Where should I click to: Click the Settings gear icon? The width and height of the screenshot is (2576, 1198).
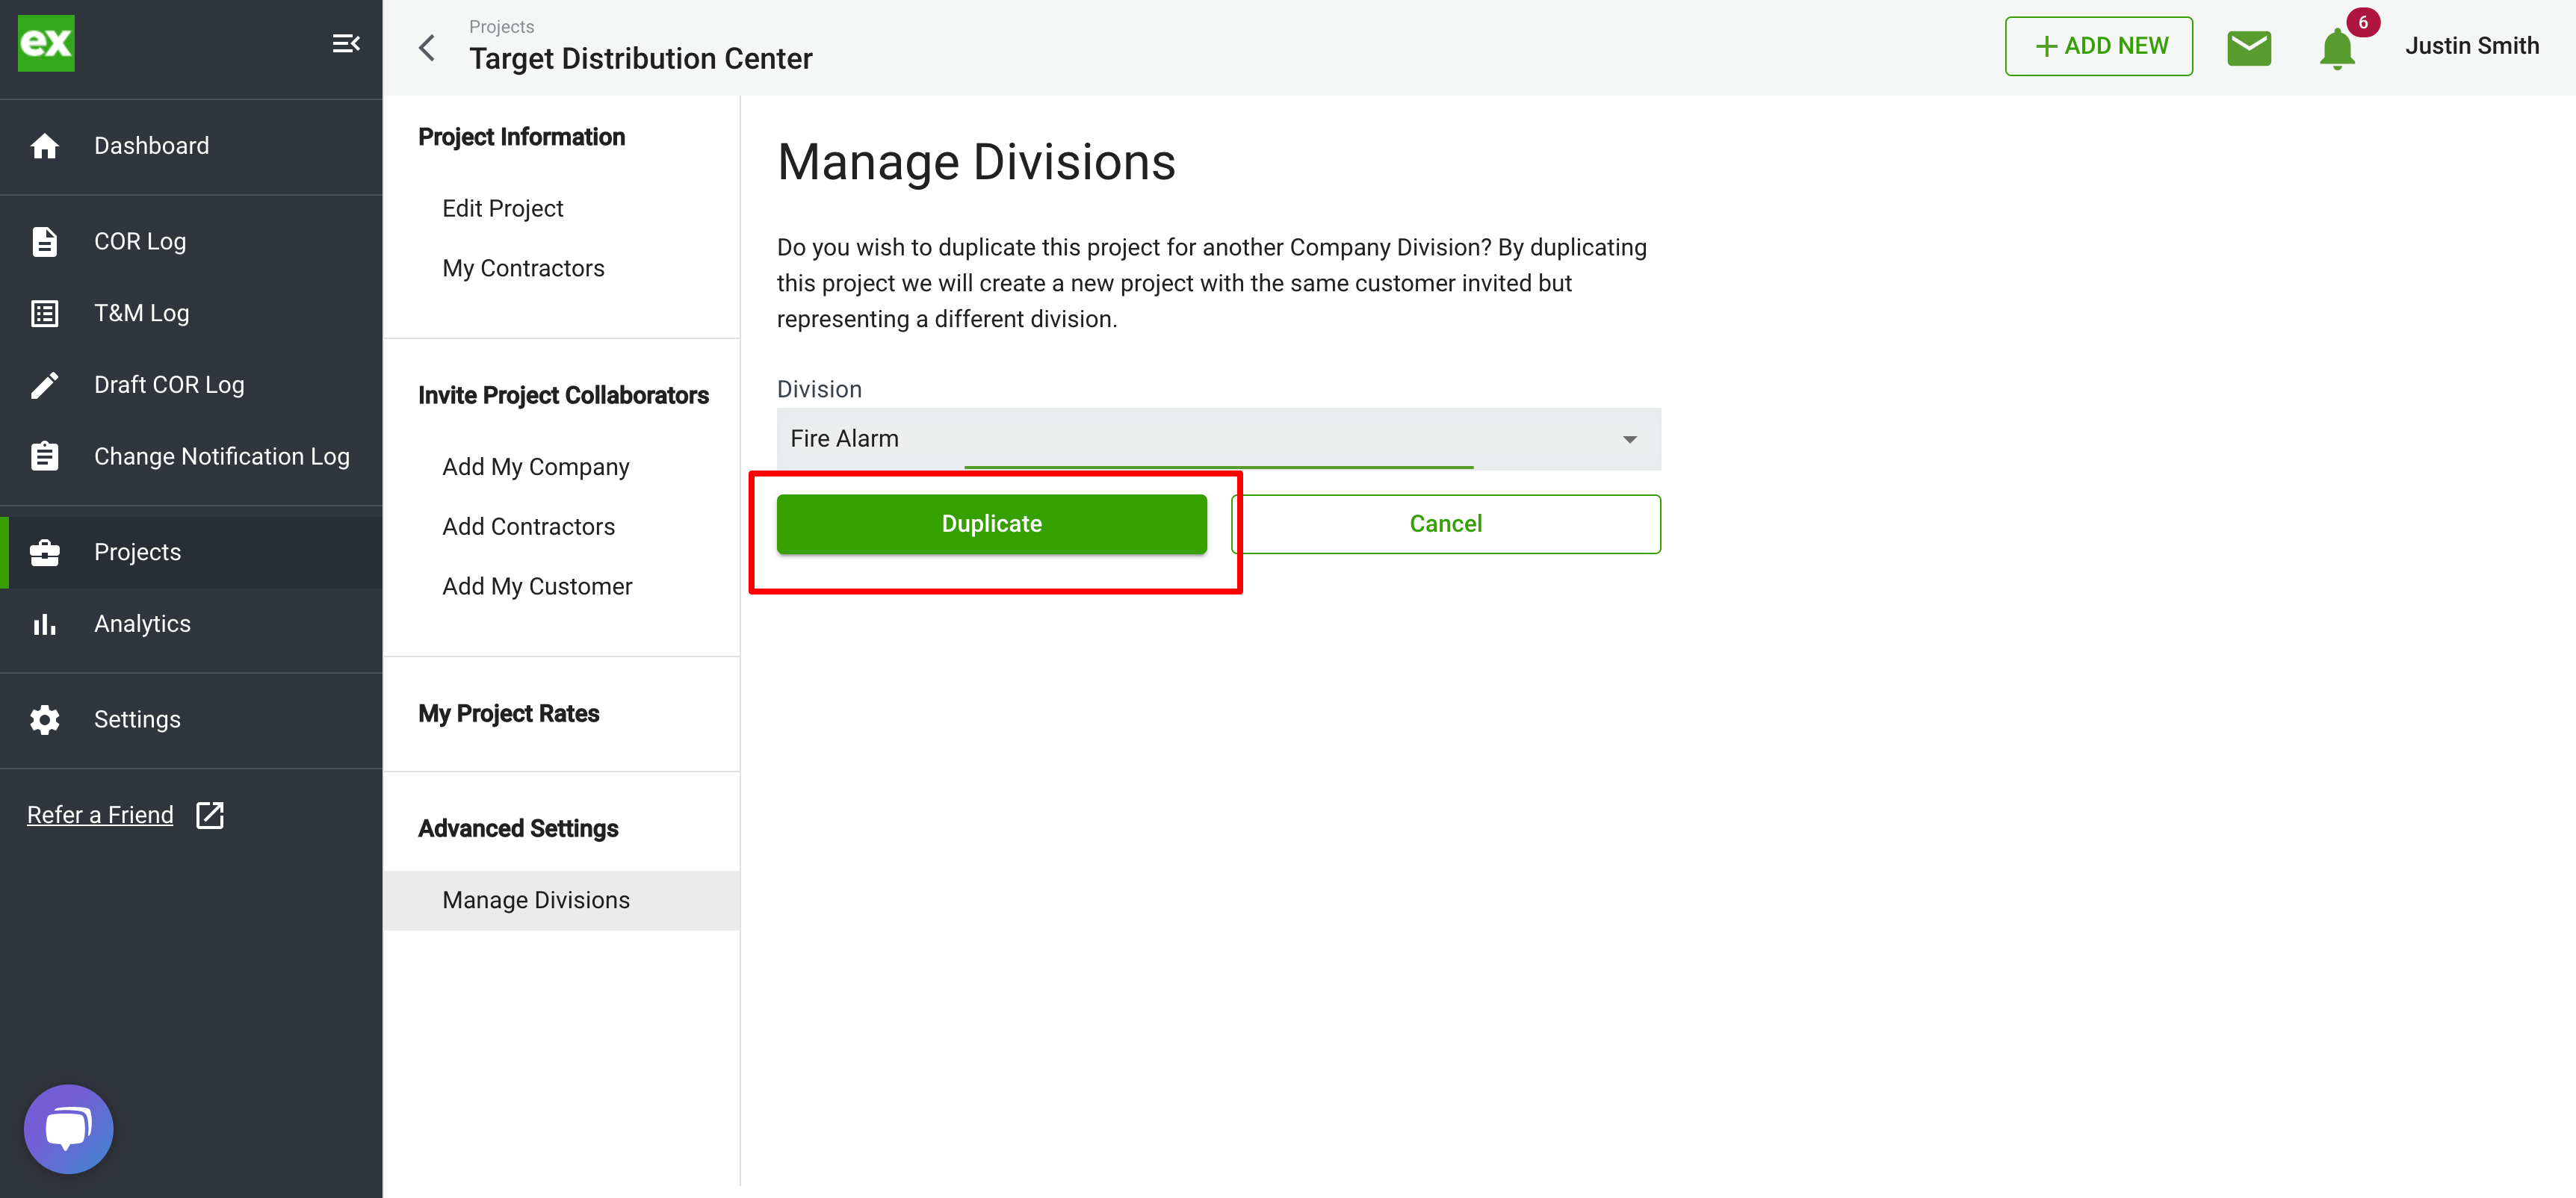click(x=45, y=720)
